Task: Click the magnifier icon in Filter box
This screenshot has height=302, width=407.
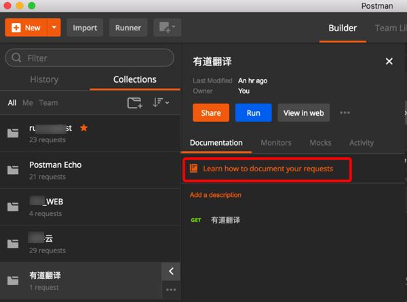Action: point(16,58)
